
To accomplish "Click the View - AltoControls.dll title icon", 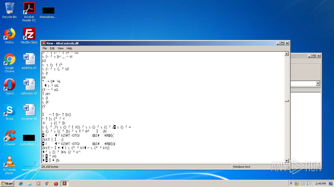I will coord(44,43).
